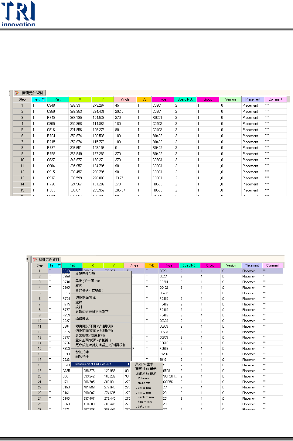
Task: Click 旋轉 in the context menu
Action: click(x=79, y=302)
